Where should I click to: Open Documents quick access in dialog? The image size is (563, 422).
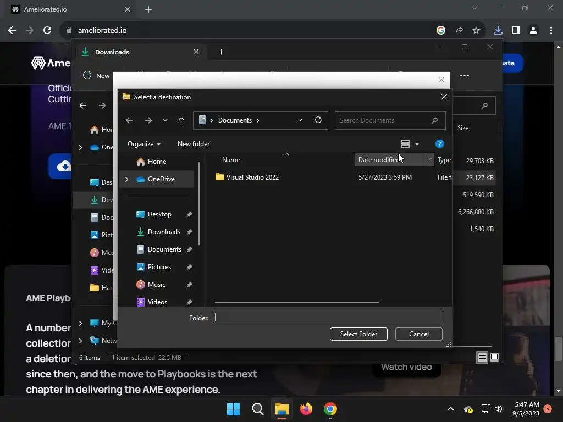[x=164, y=249]
